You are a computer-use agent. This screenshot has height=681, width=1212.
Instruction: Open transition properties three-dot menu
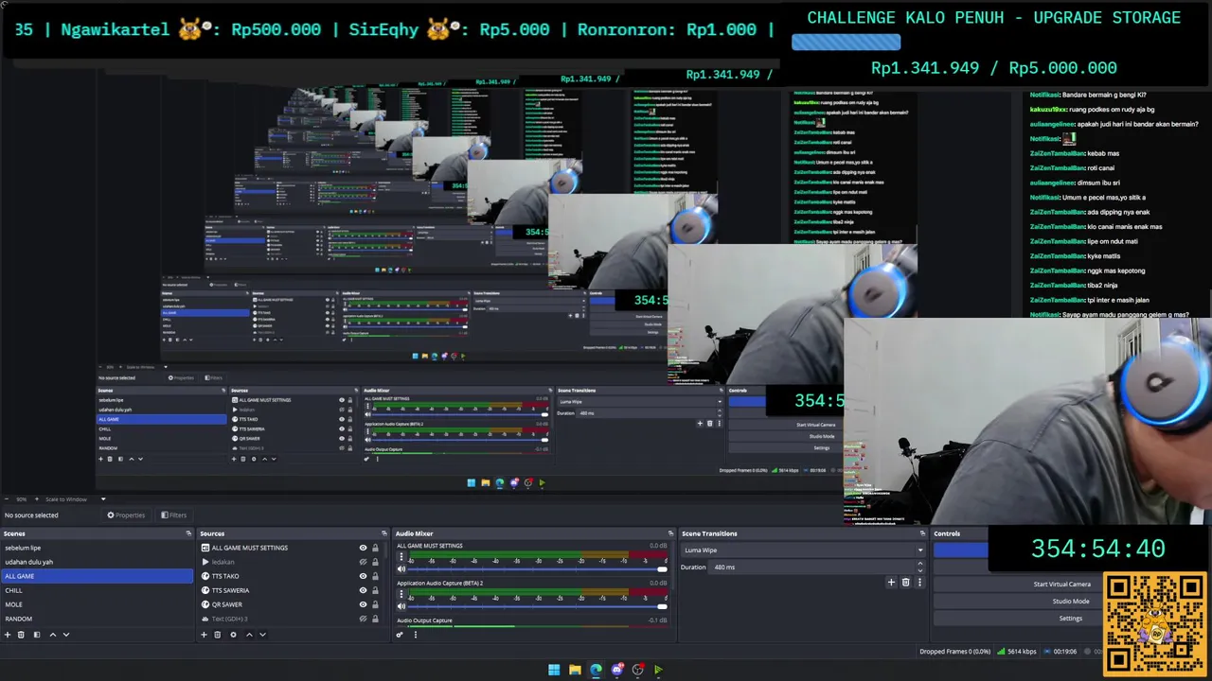918,583
